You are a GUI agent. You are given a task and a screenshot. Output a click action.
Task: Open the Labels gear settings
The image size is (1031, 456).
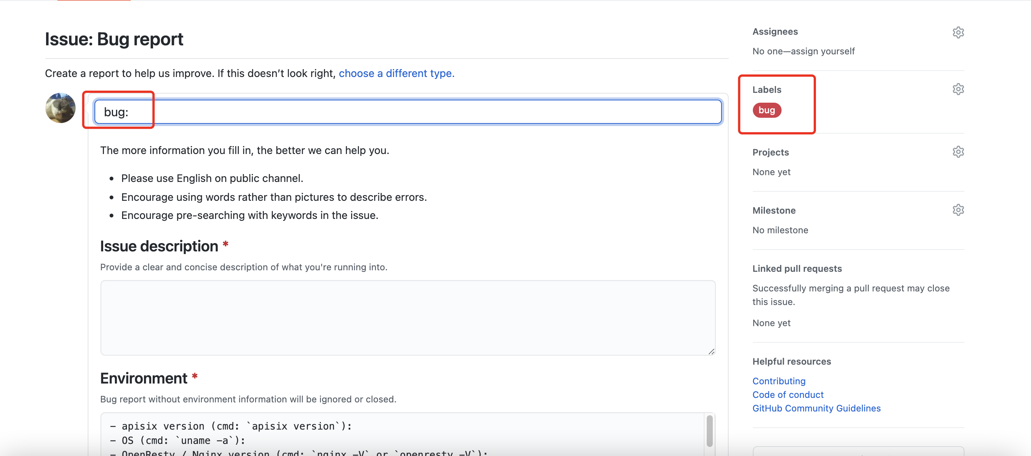(x=958, y=89)
